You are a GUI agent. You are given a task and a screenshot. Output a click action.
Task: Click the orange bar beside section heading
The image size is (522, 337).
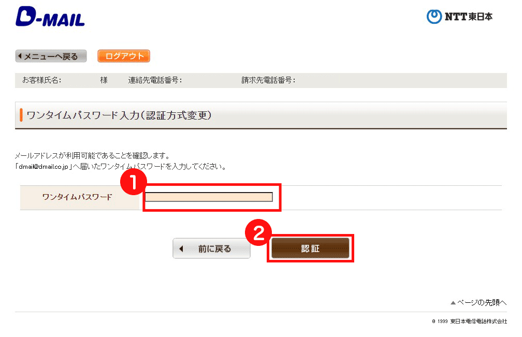point(21,115)
